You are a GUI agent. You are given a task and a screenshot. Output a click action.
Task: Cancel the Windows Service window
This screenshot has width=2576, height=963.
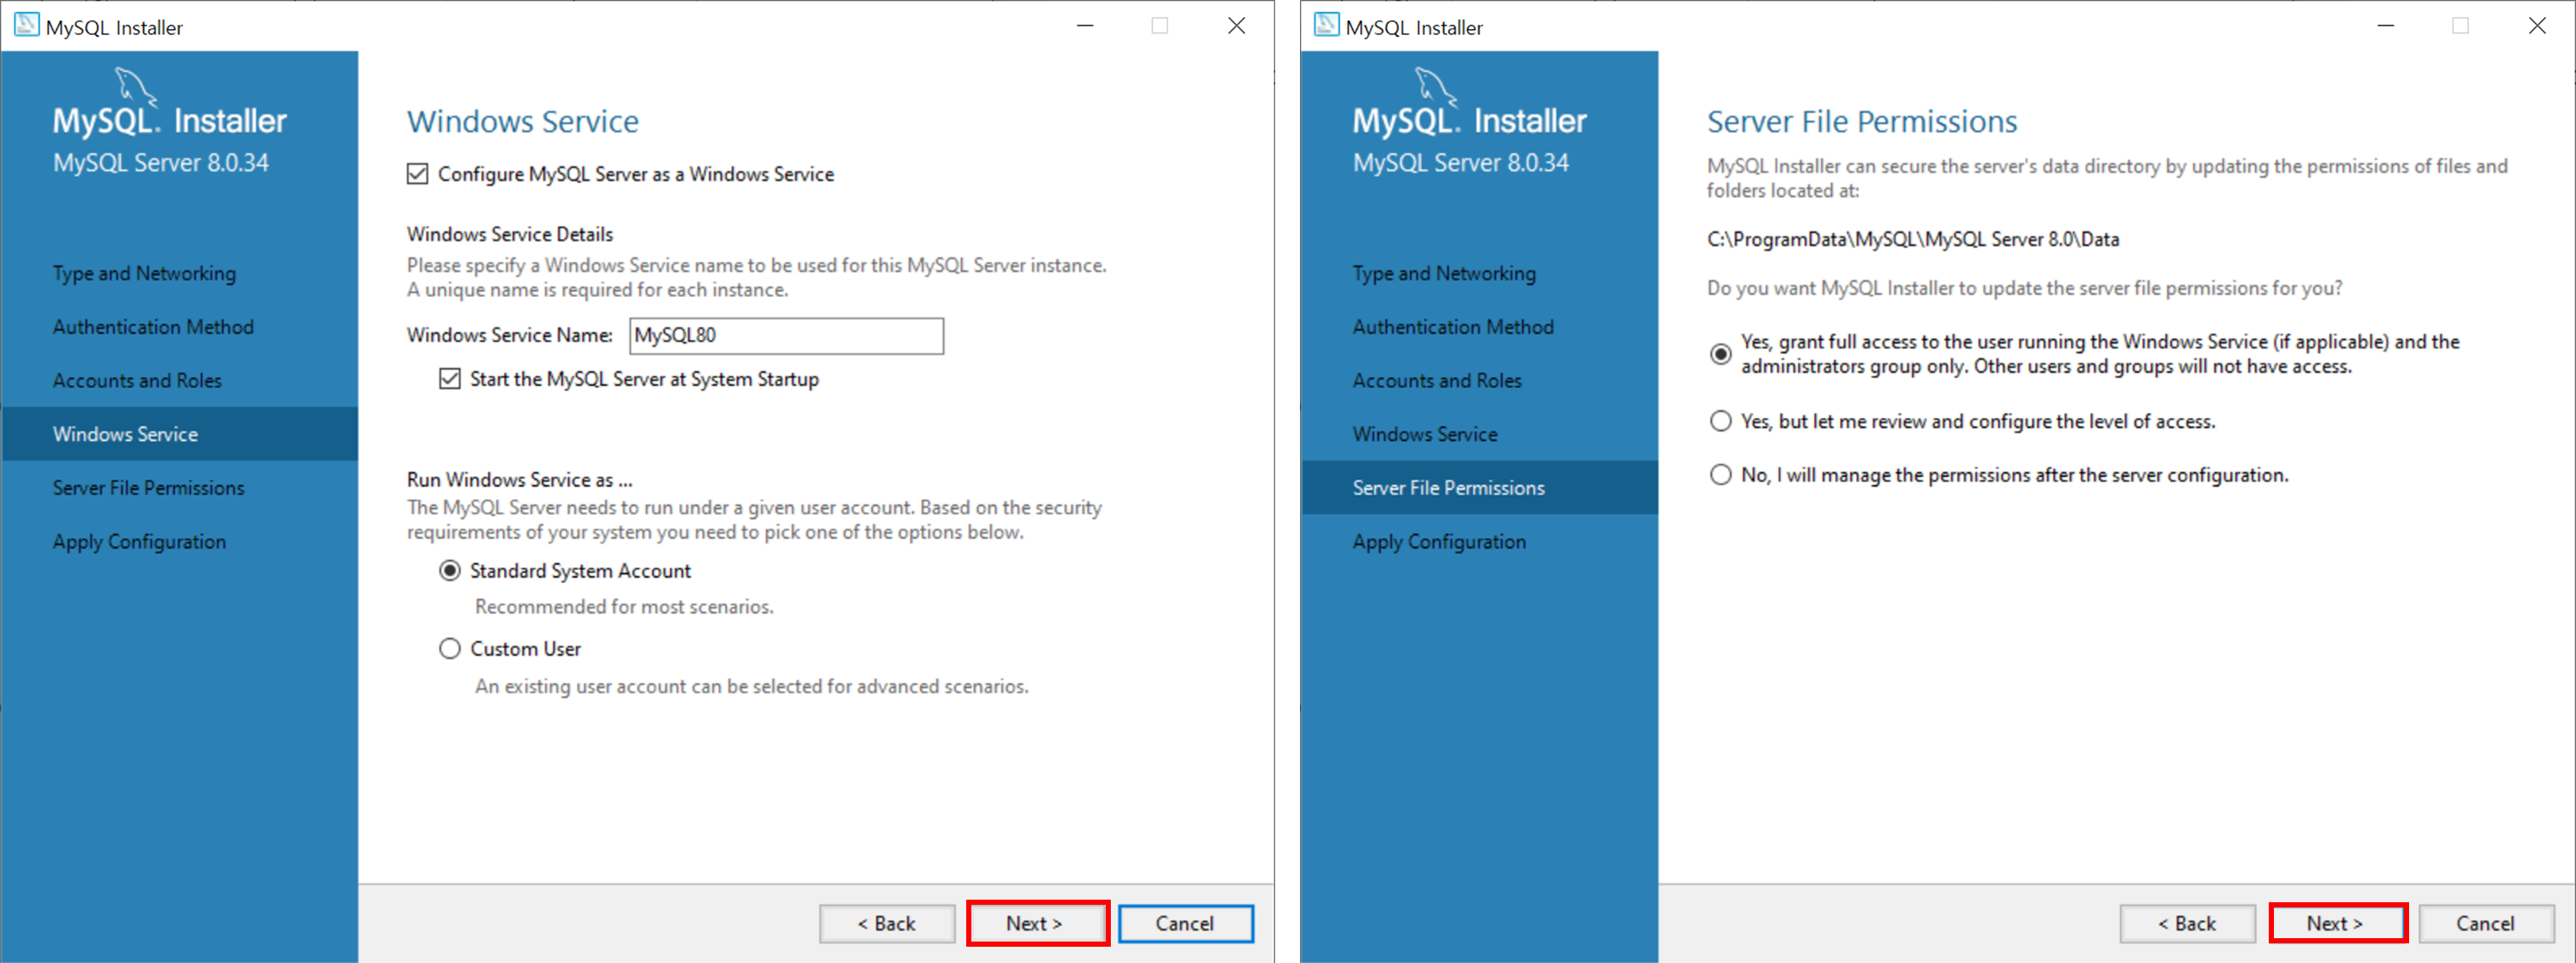1185,923
